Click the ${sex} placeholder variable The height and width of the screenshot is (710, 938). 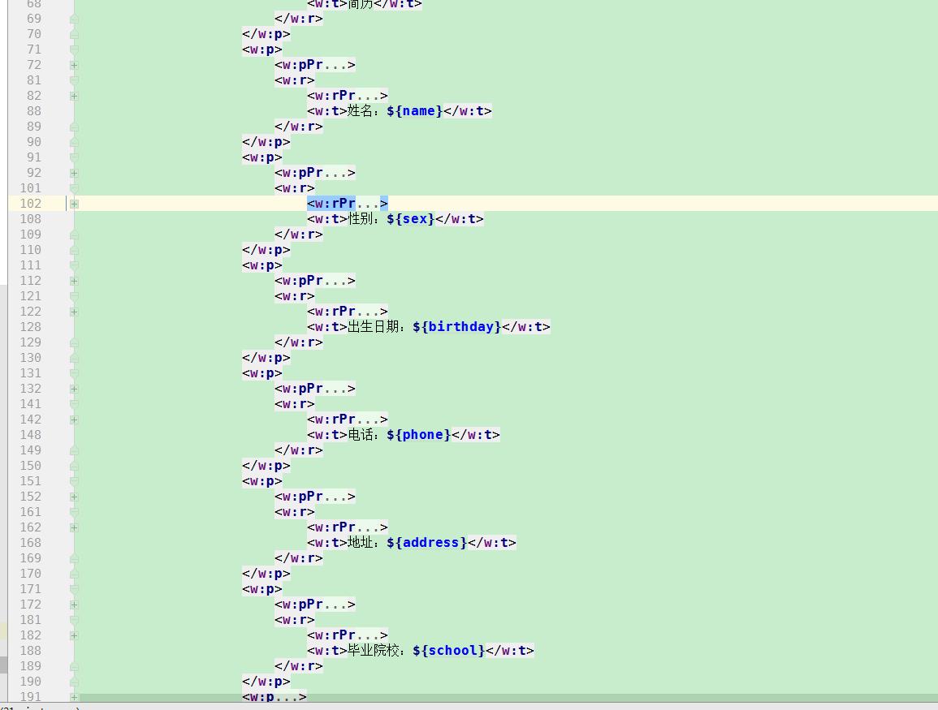[411, 219]
